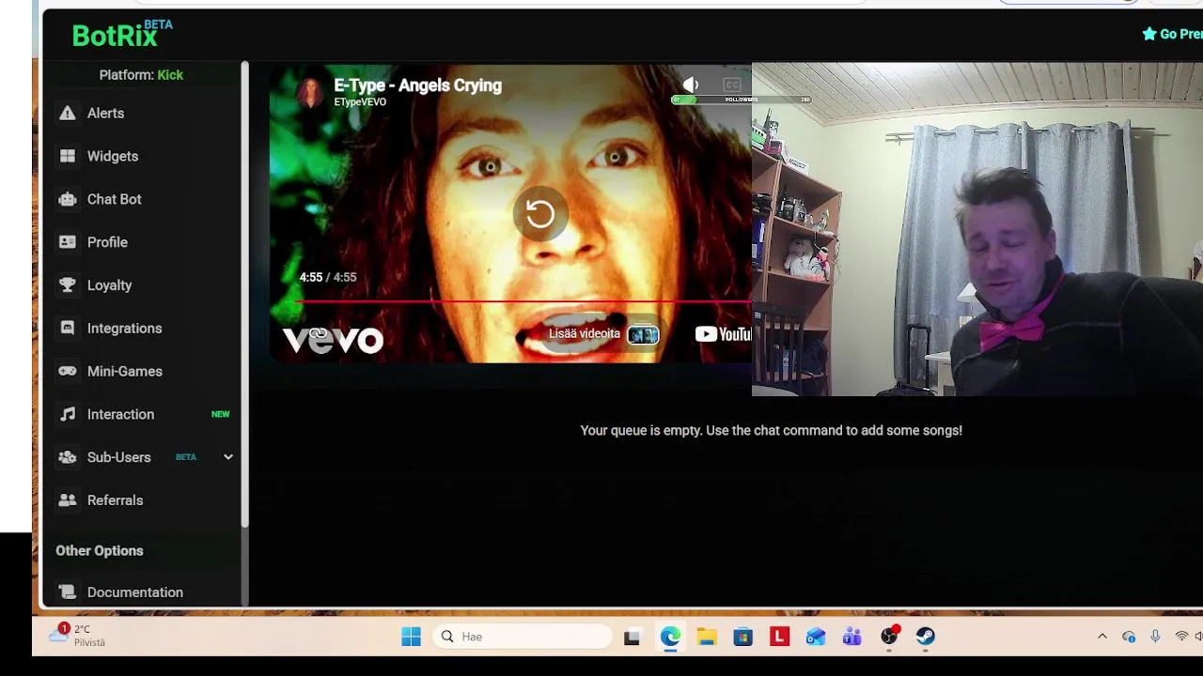
Task: Open the Windows Start menu
Action: pos(411,637)
